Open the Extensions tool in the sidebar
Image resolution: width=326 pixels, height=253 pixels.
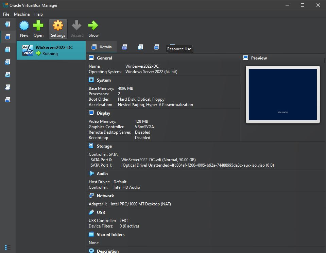(x=8, y=49)
